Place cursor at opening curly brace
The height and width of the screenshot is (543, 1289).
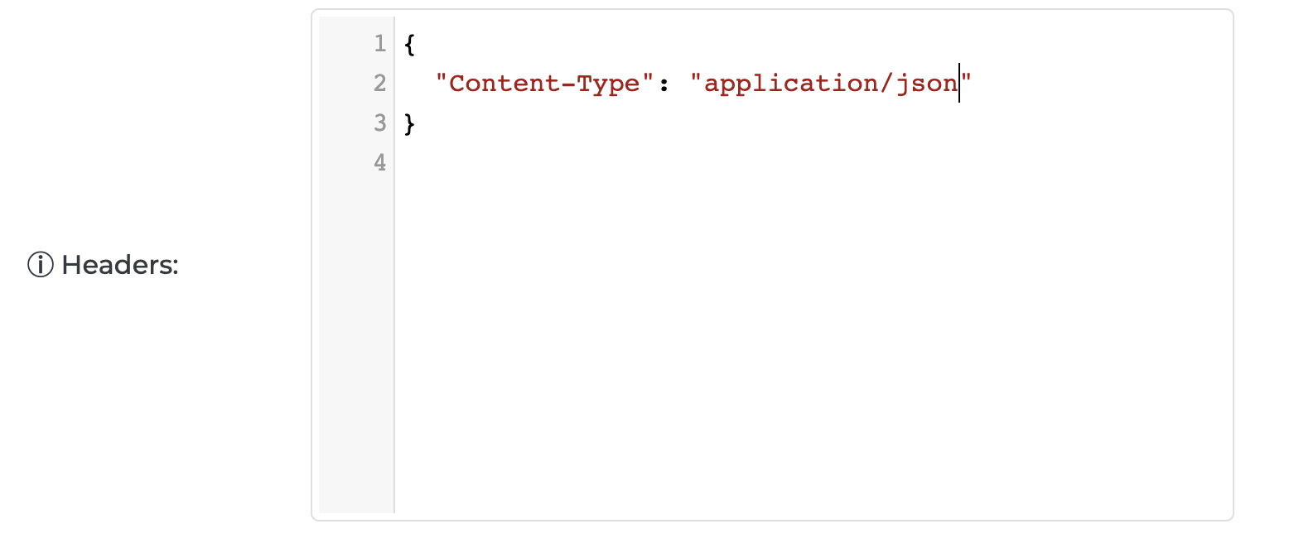point(409,43)
